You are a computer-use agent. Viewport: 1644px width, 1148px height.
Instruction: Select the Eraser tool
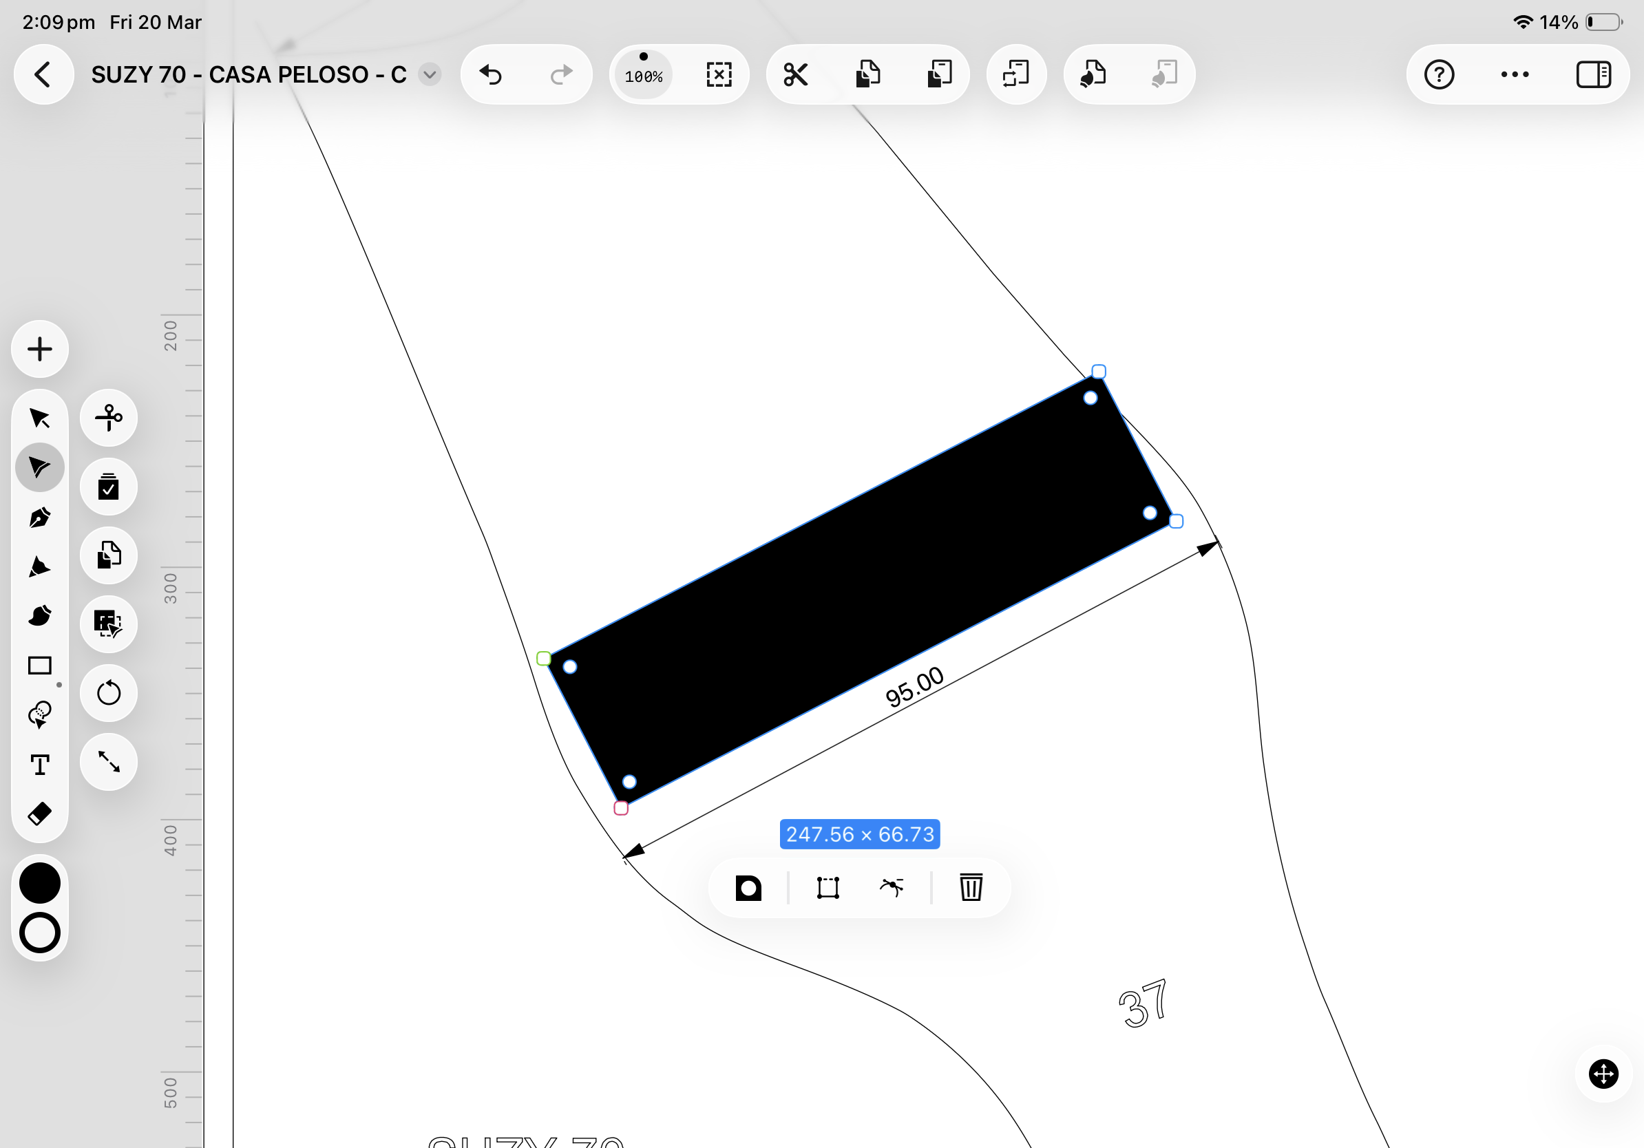[x=39, y=814]
